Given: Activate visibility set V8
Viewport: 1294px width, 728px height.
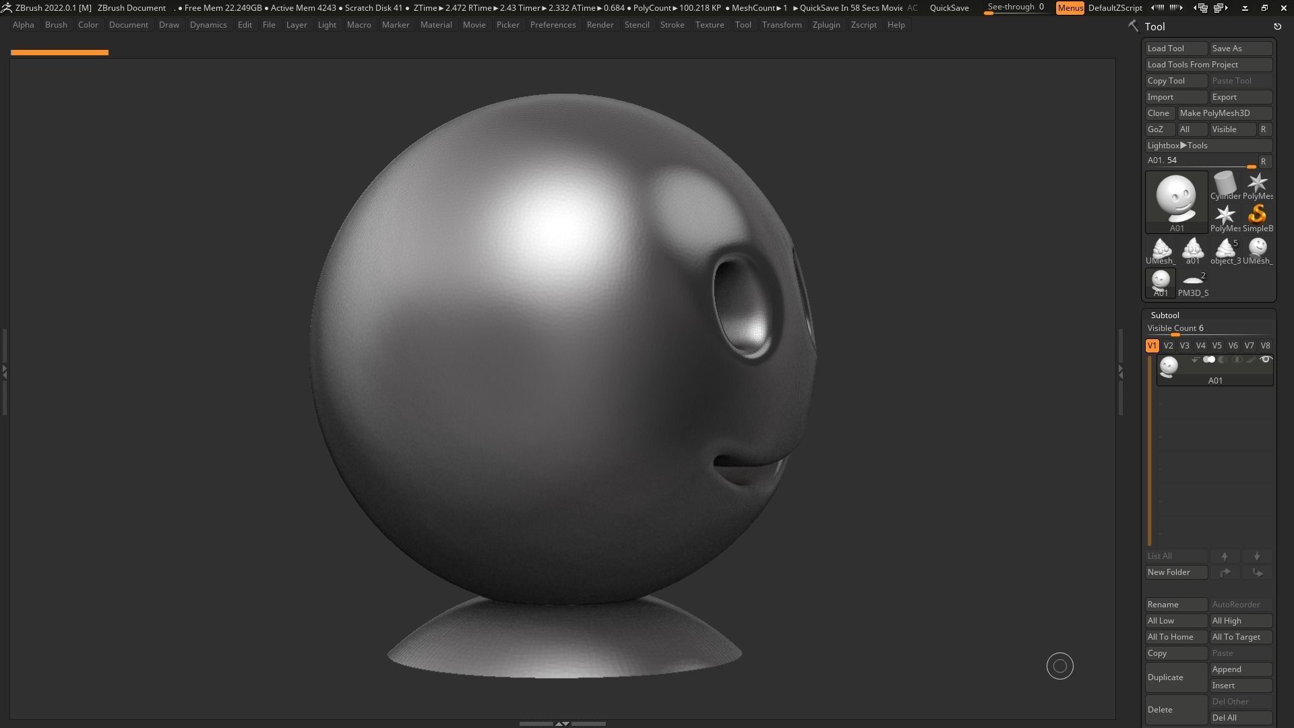Looking at the screenshot, I should coord(1265,346).
